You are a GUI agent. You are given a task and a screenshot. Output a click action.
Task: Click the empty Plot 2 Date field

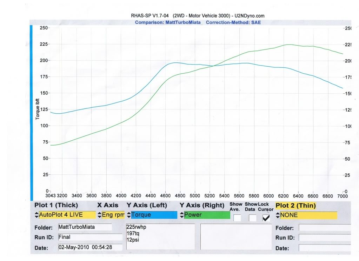(x=325, y=248)
